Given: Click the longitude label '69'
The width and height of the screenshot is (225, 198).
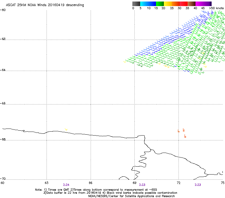Looking at the screenshot, I should [x=134, y=183].
